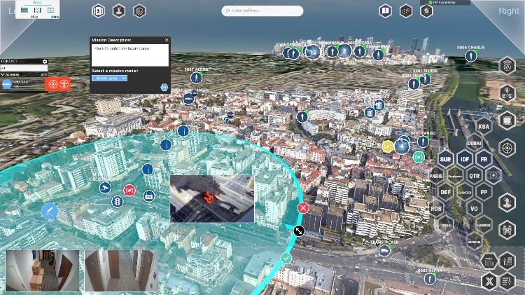Viewport: 525px width, 295px height.
Task: Select the SUR location hexagon
Action: [x=445, y=159]
